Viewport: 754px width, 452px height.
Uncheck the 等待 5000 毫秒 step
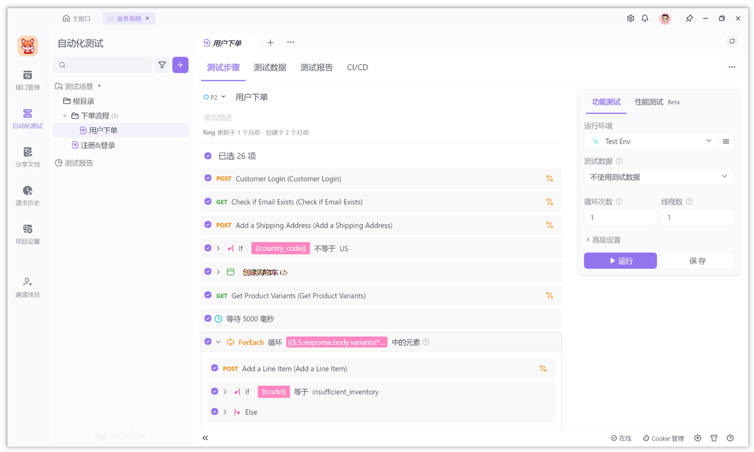click(208, 318)
